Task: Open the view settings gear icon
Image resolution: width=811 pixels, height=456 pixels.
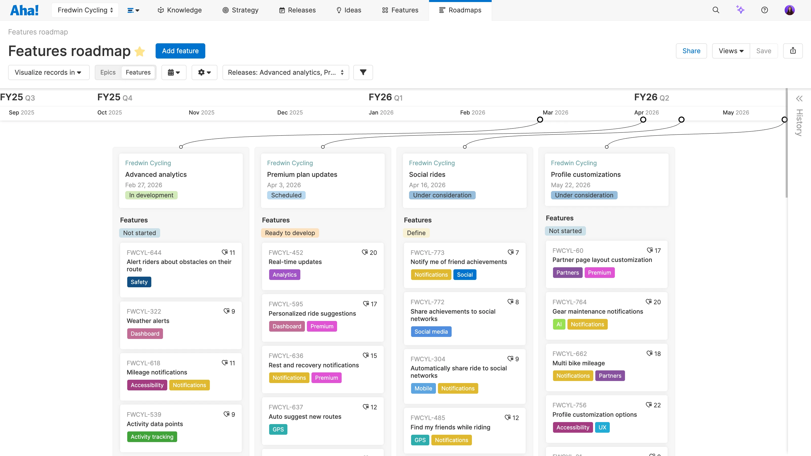Action: (204, 72)
